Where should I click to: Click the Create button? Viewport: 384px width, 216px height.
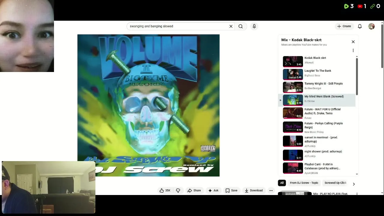click(344, 26)
